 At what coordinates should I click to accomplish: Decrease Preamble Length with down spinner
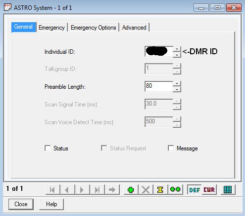click(x=177, y=89)
